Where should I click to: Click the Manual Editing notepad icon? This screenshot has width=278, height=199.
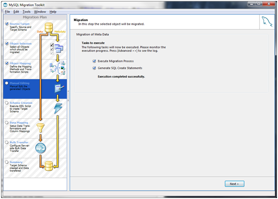59,89
